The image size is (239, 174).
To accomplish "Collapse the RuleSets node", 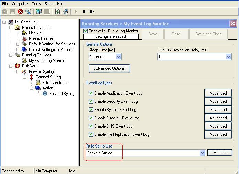I will coord(11,66).
